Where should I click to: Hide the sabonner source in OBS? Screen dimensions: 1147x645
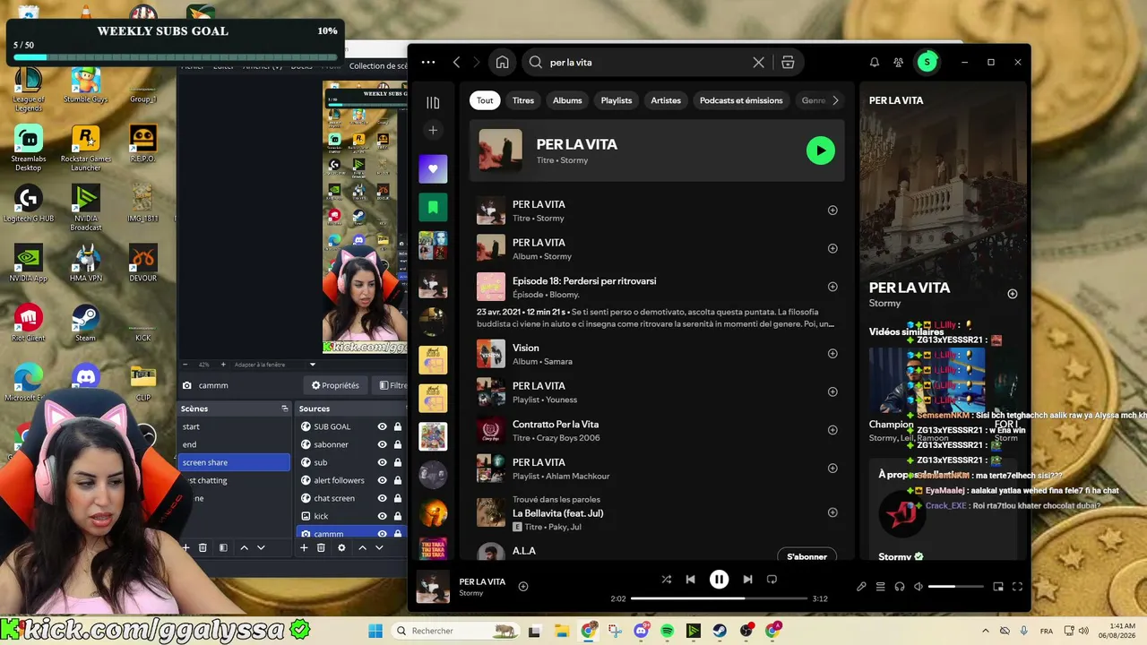tap(383, 444)
